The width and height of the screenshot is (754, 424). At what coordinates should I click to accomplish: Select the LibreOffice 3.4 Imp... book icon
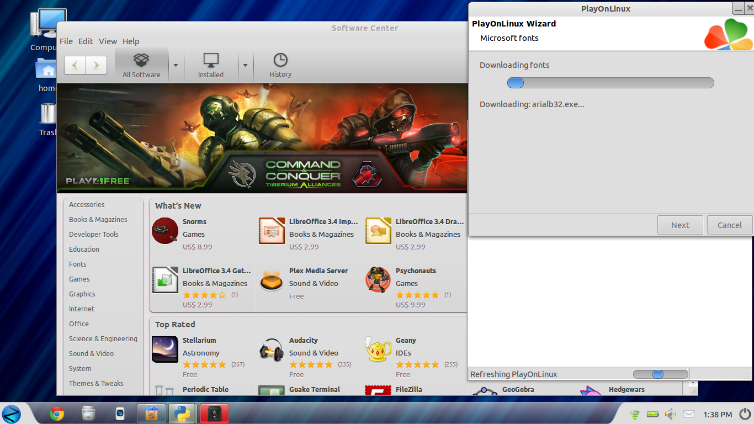pyautogui.click(x=272, y=231)
